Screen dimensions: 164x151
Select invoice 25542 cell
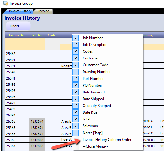(17, 72)
